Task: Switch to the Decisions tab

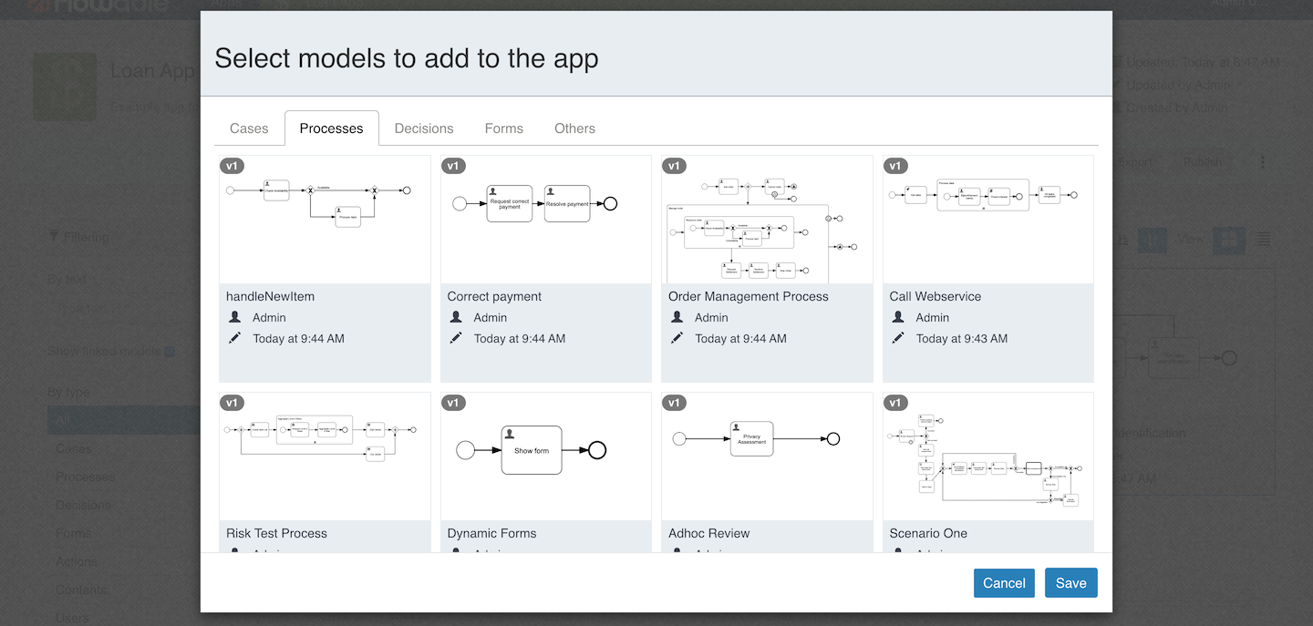Action: [x=423, y=128]
